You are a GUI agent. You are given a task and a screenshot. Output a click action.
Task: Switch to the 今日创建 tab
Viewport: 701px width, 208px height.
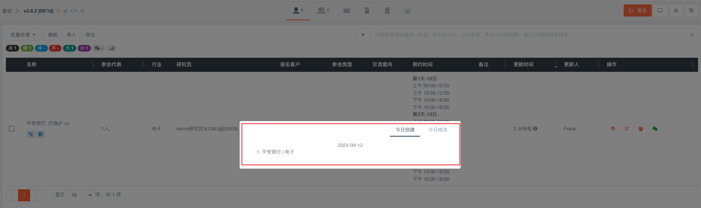[x=405, y=130]
